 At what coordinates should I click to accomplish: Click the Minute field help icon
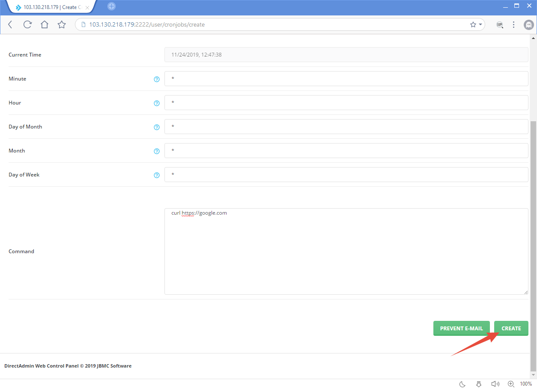tap(157, 79)
